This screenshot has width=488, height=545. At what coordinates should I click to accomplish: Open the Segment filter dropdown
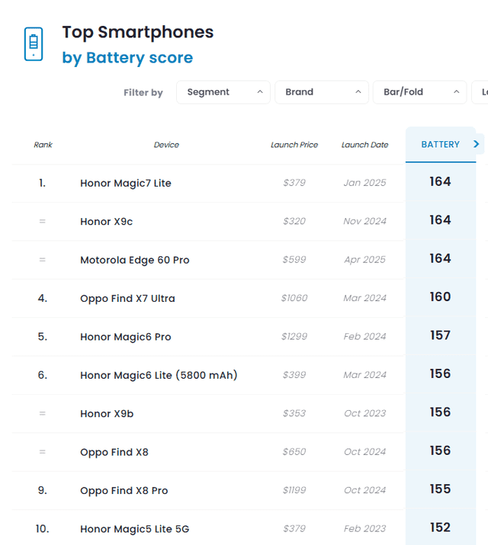[223, 92]
